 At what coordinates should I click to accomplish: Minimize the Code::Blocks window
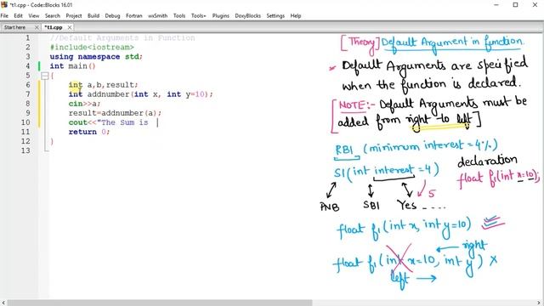tap(496, 4)
